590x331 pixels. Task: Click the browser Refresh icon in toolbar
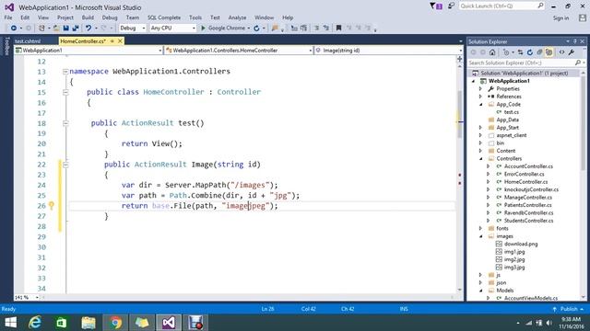click(x=256, y=29)
